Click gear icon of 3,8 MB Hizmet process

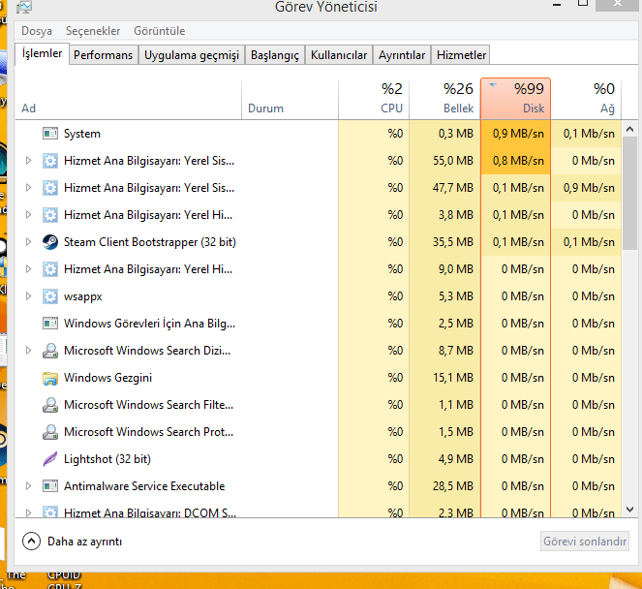[x=50, y=215]
